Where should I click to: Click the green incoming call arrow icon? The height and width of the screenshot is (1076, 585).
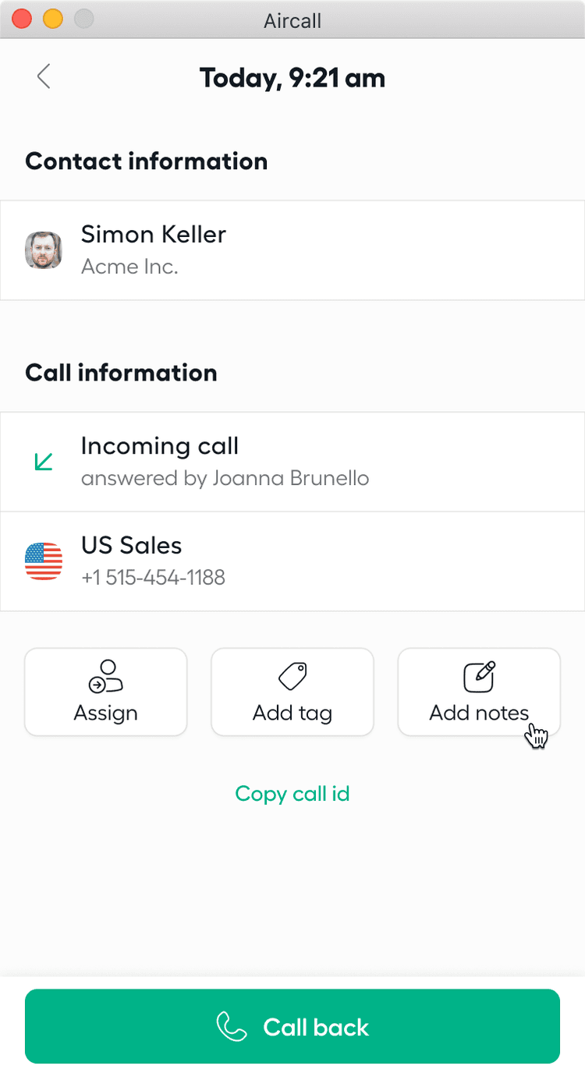point(44,462)
